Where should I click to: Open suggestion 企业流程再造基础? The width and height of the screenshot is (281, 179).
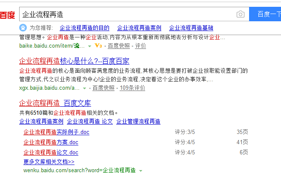(191, 28)
